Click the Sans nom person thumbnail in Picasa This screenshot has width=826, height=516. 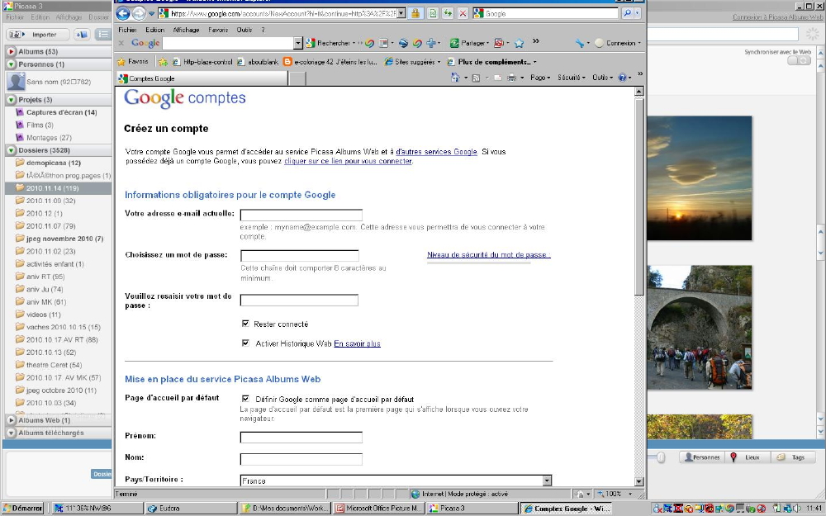[x=16, y=82]
